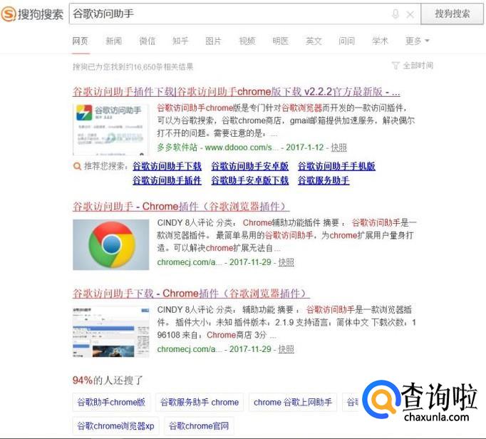Screen dimensions: 486x439
Task: Switch to the 明医 tab
Action: click(x=281, y=41)
